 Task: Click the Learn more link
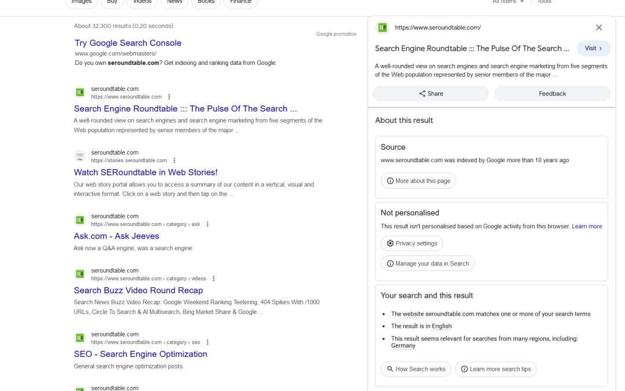point(587,226)
